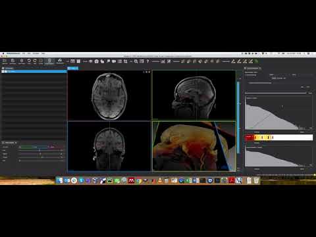316x237 pixels.
Task: Click the crop tool icon in toolbar
Action: tap(126, 61)
